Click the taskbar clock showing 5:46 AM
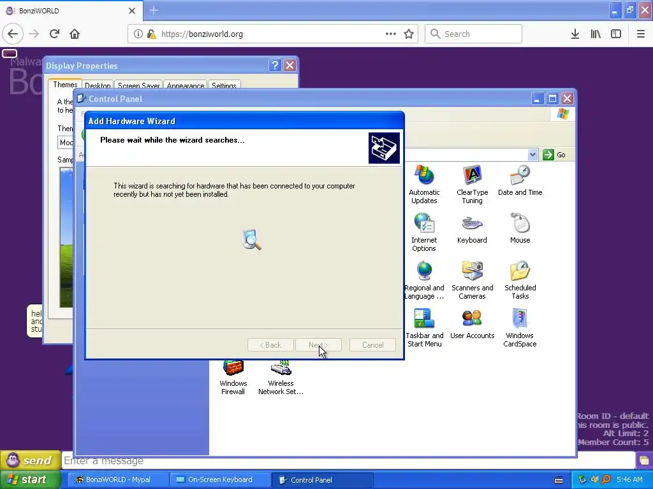653x489 pixels. pyautogui.click(x=629, y=479)
